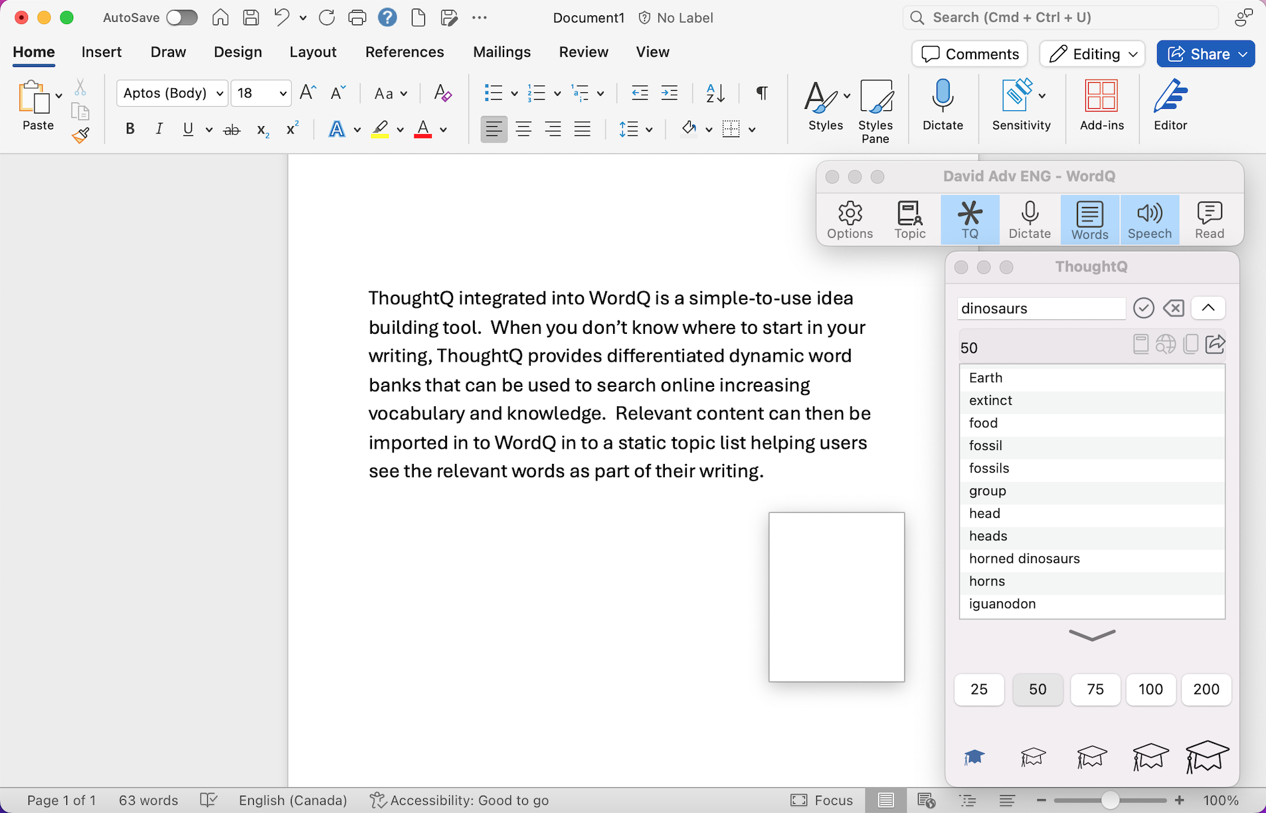Viewport: 1266px width, 813px height.
Task: Open the Review tab
Action: (x=583, y=52)
